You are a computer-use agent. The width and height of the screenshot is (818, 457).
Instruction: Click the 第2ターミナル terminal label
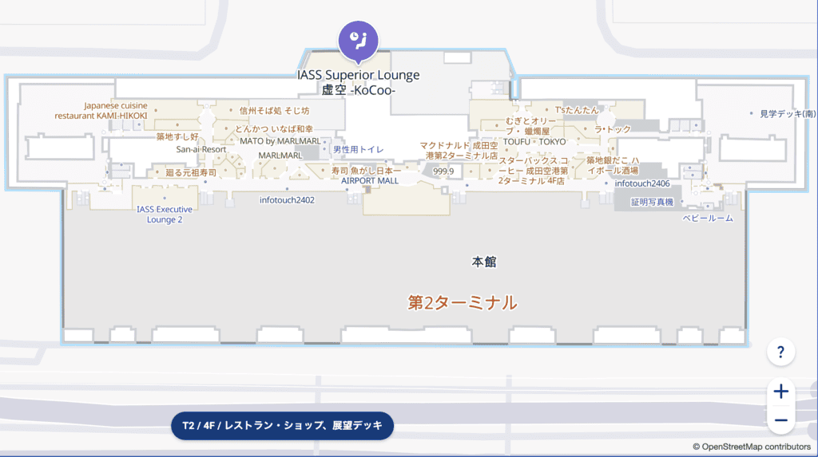[x=463, y=303]
